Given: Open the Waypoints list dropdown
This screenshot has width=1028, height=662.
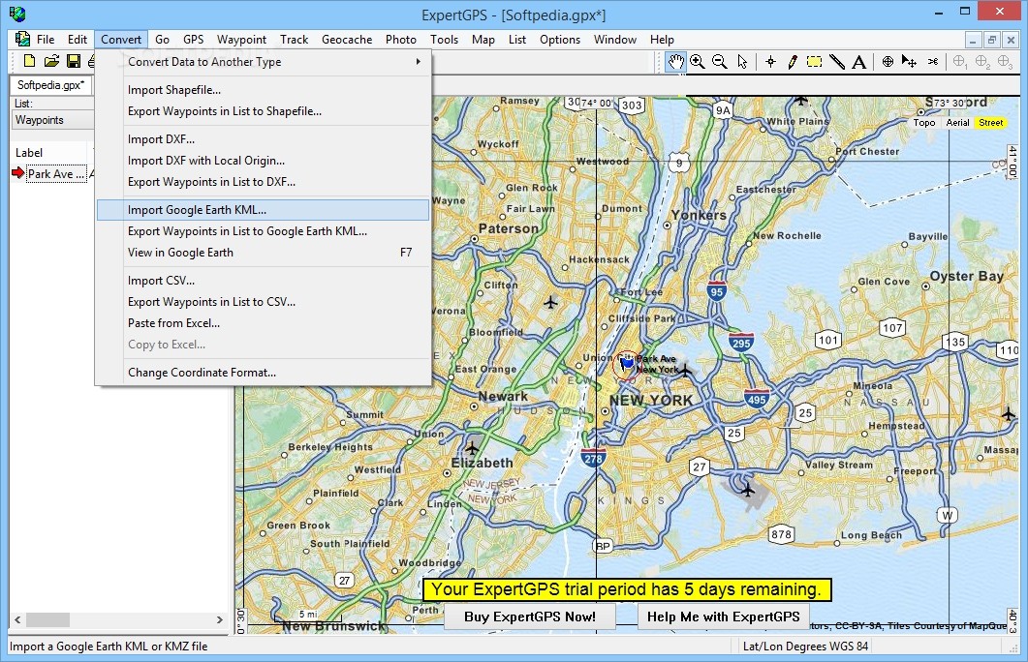Looking at the screenshot, I should (x=52, y=120).
